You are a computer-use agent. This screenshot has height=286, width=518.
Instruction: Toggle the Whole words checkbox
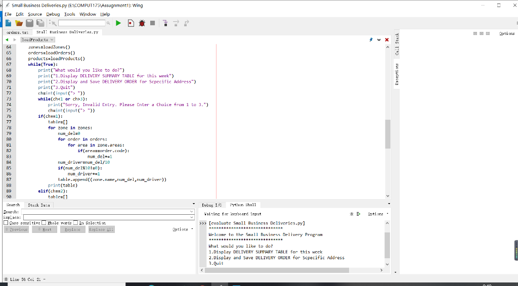44,223
